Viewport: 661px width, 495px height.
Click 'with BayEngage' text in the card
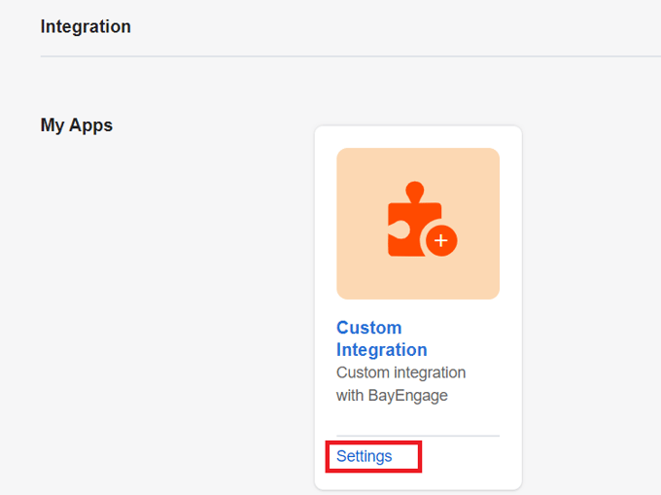pos(392,396)
